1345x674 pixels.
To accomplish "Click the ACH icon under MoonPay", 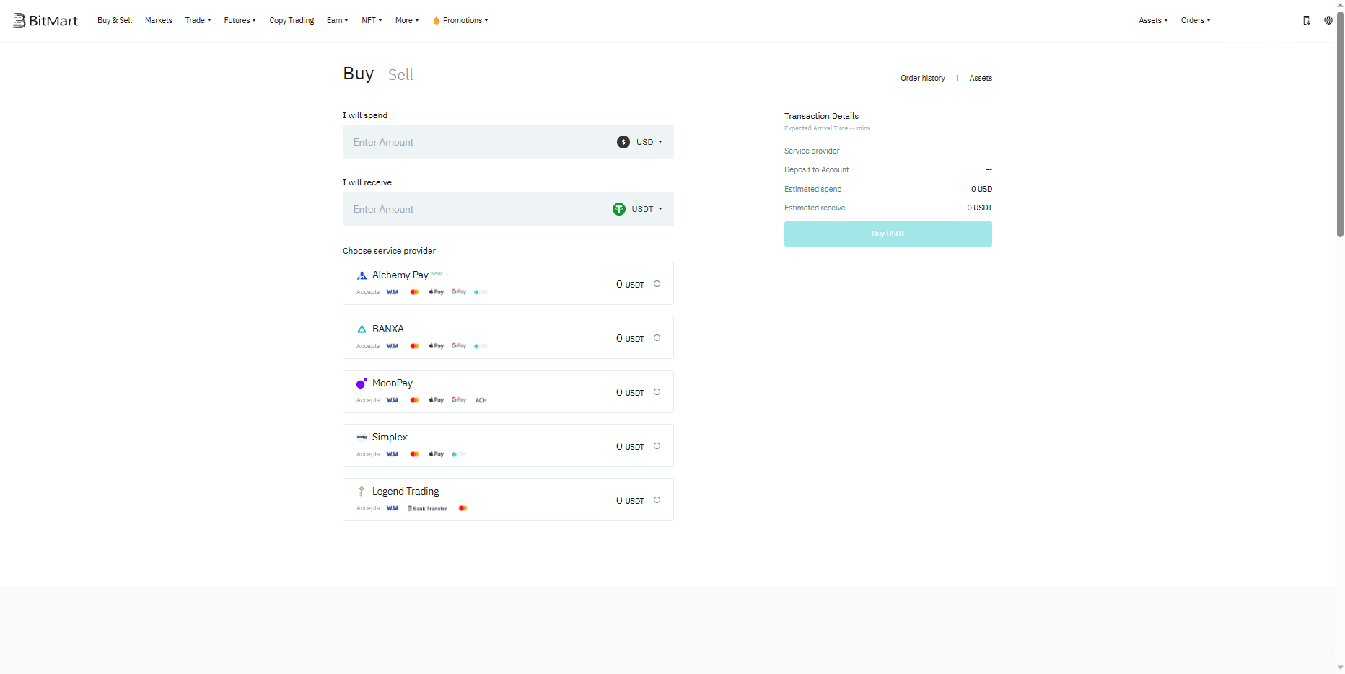I will (481, 400).
